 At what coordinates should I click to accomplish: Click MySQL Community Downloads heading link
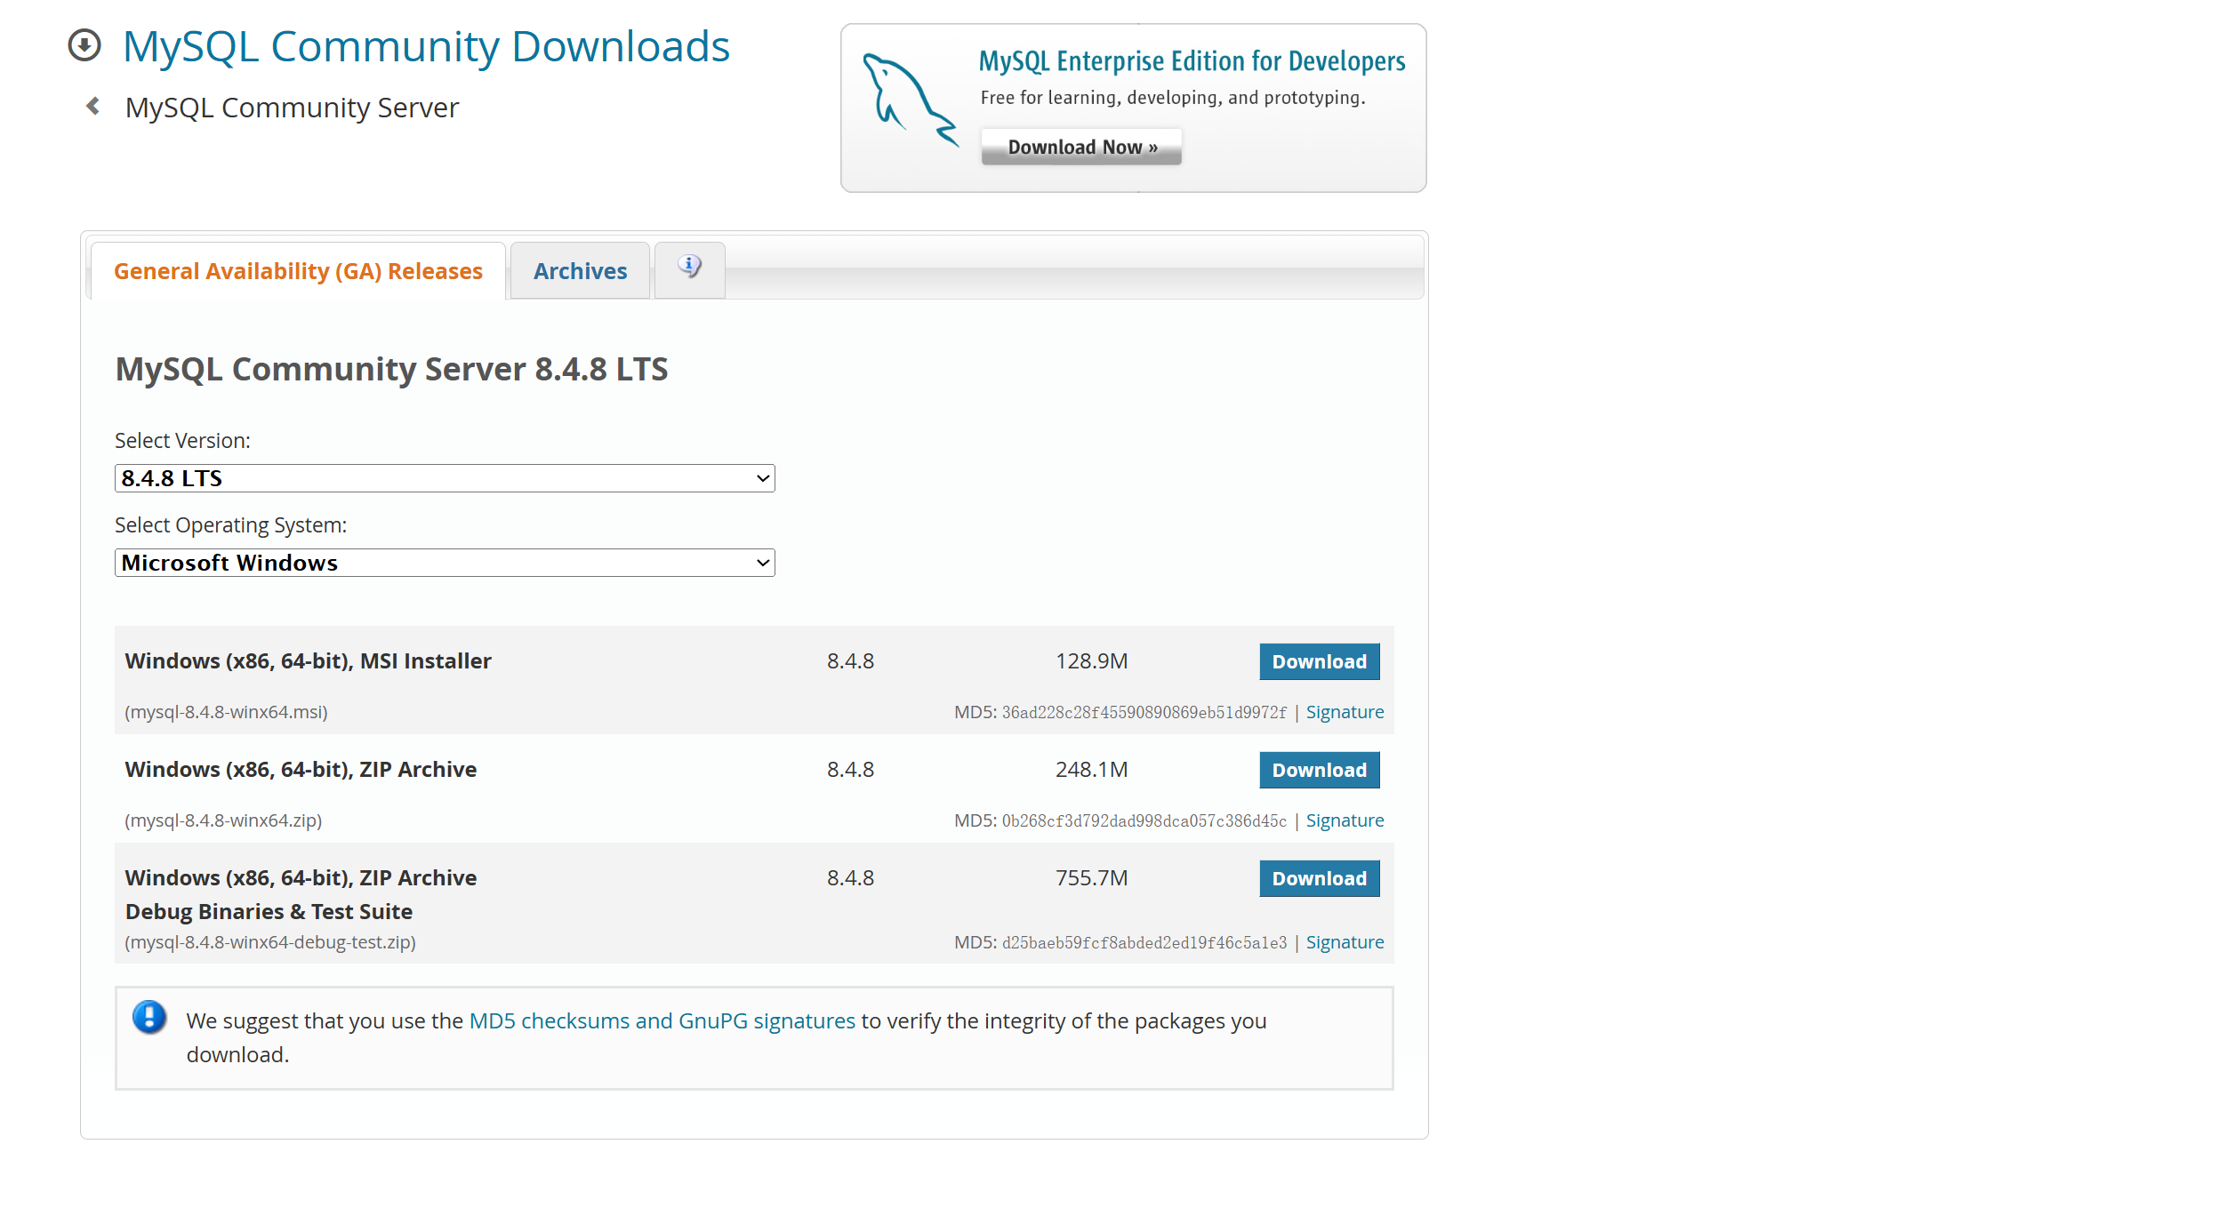tap(426, 46)
